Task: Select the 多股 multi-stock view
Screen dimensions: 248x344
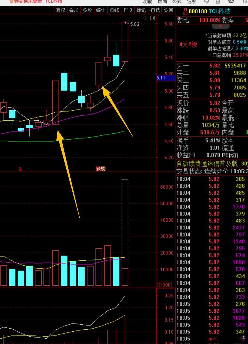Action: tap(87, 10)
